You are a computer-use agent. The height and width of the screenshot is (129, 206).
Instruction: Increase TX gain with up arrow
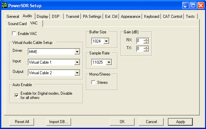146,47
